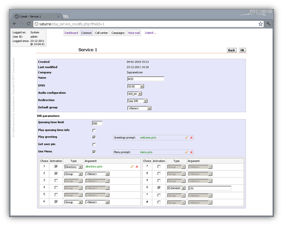The image size is (283, 226).
Task: Deactivate menu choice 0 checkbox
Action: point(159,188)
